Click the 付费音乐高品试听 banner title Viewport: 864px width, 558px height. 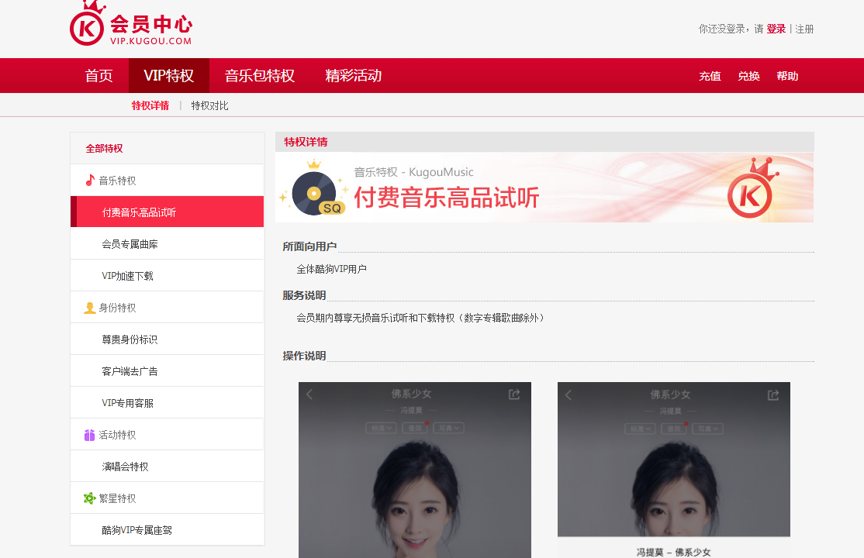[446, 197]
